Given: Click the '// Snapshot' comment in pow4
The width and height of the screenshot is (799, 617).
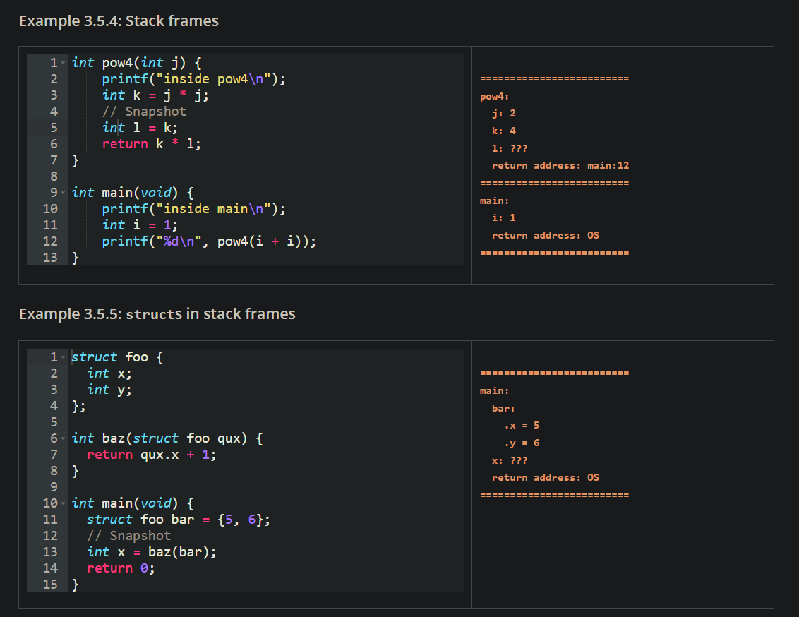Looking at the screenshot, I should click(x=144, y=112).
